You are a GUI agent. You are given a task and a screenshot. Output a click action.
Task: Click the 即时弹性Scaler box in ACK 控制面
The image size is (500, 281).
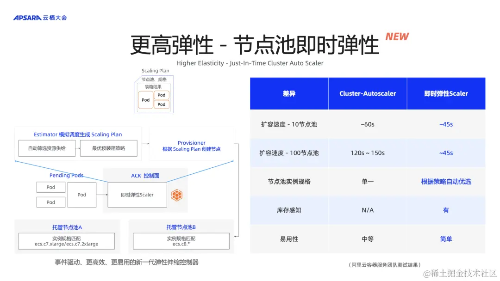click(x=137, y=195)
